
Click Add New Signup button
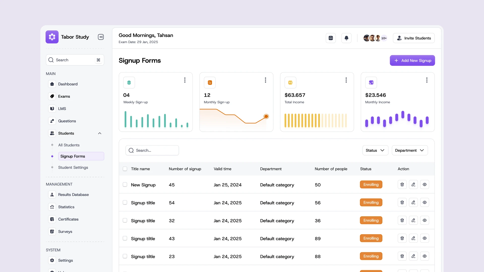click(412, 60)
